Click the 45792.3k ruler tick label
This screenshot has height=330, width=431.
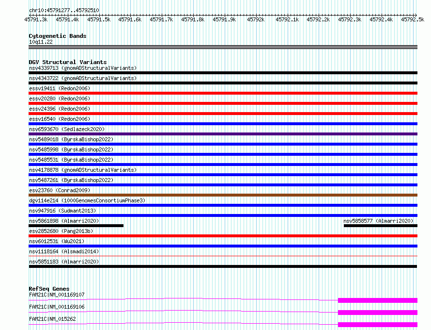(350, 19)
